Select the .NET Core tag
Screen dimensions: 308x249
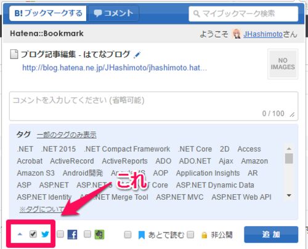pos(195,149)
